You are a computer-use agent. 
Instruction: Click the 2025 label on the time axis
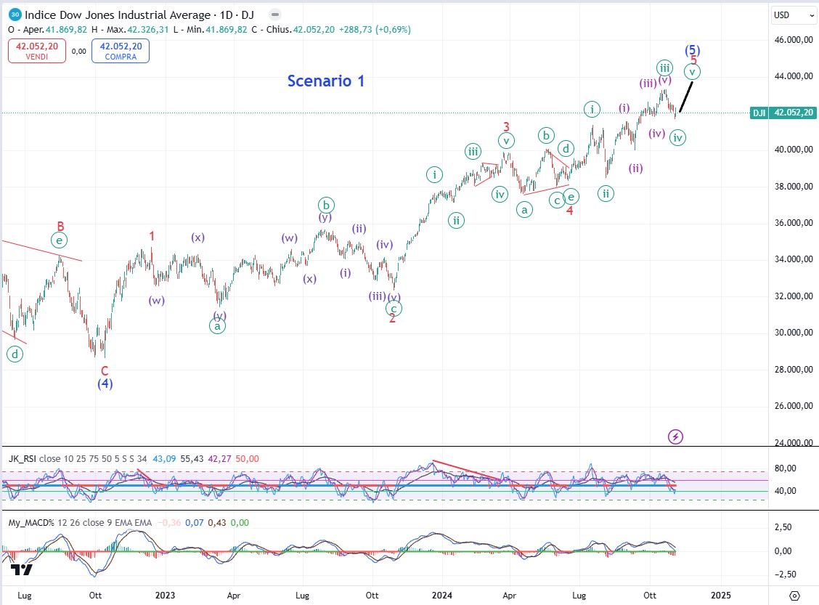721,596
